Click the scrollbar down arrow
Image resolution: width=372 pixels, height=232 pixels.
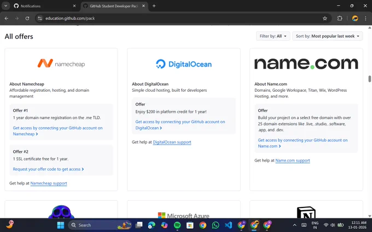pyautogui.click(x=370, y=216)
